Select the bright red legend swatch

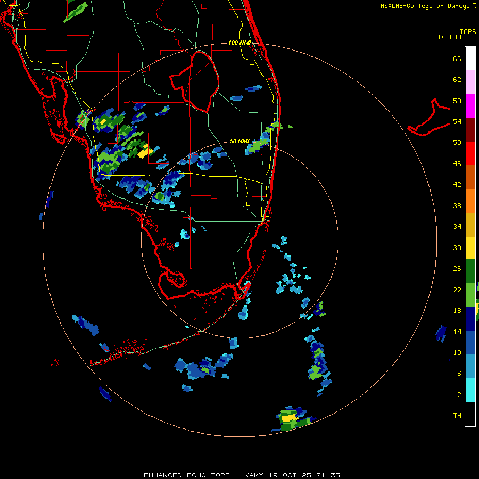click(x=470, y=153)
